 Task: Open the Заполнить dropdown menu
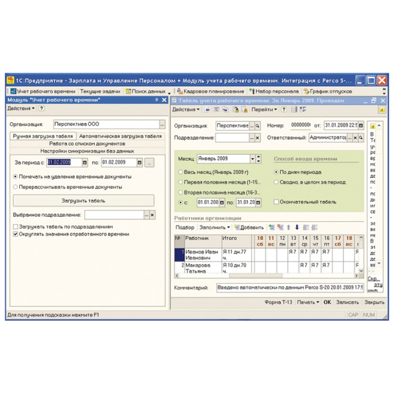click(214, 227)
